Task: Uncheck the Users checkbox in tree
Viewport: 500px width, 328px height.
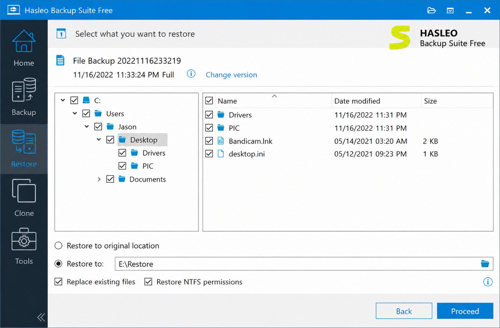Action: tap(86, 113)
